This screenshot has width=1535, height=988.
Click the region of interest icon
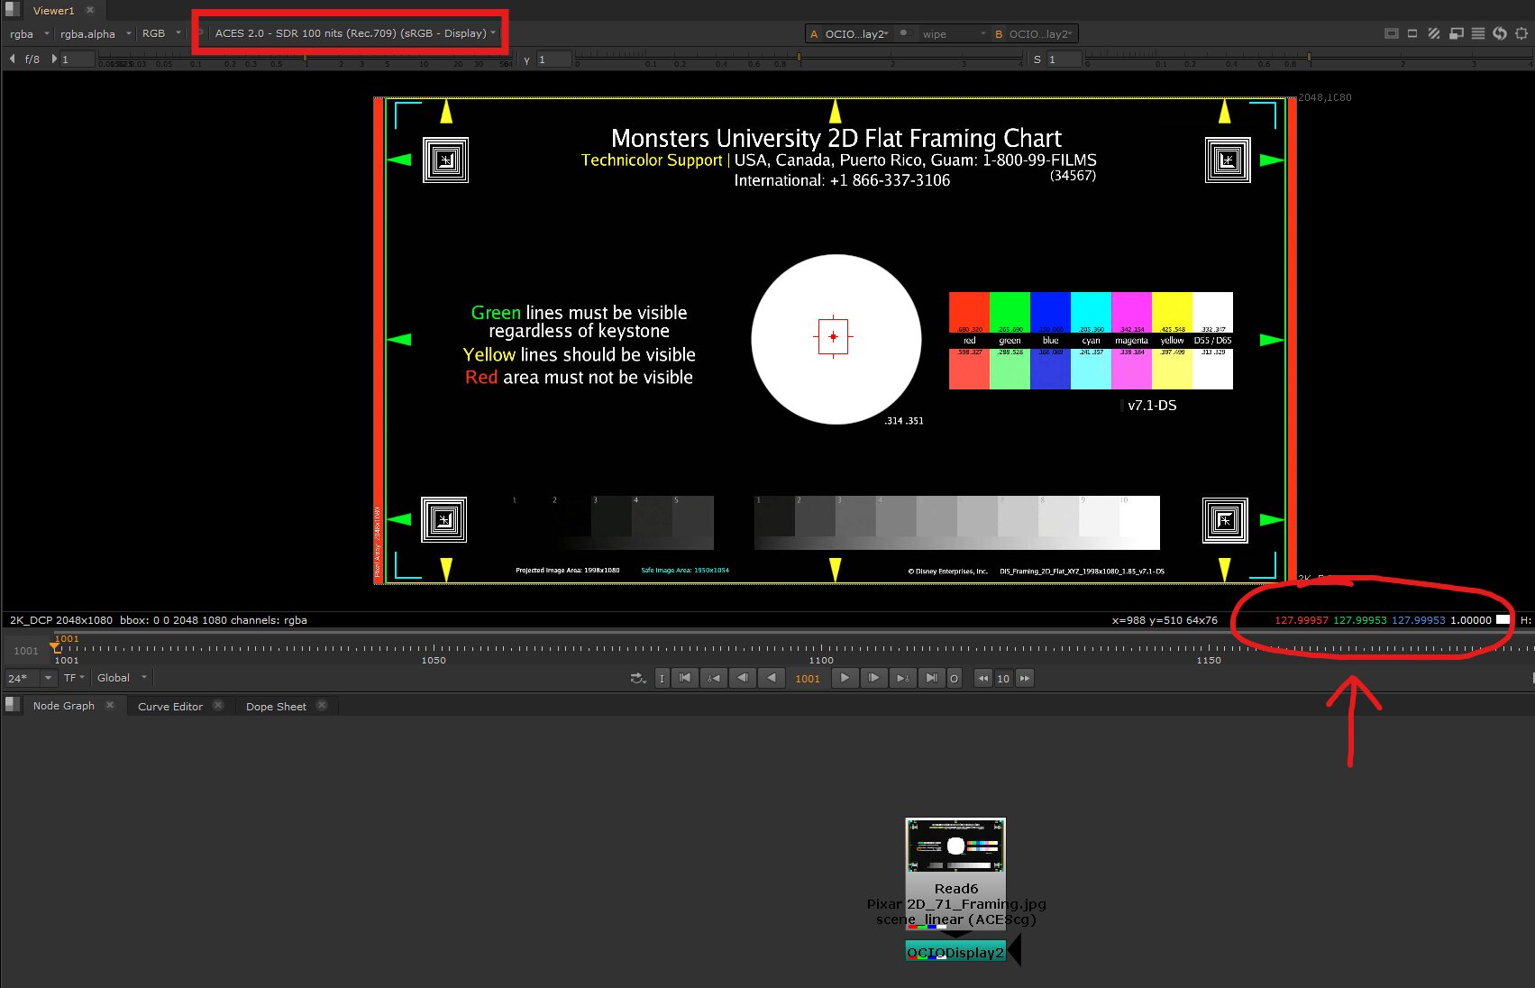(x=1456, y=33)
